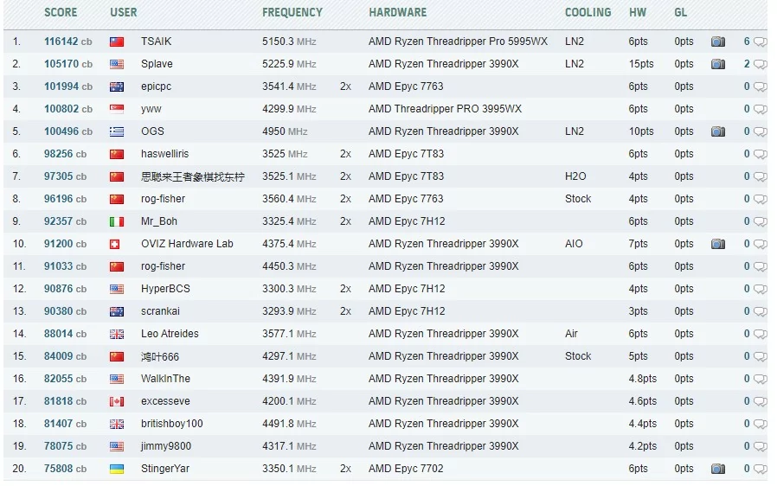Open the 100496 cb score submission
Screen dimensions: 777x486
pos(67,131)
